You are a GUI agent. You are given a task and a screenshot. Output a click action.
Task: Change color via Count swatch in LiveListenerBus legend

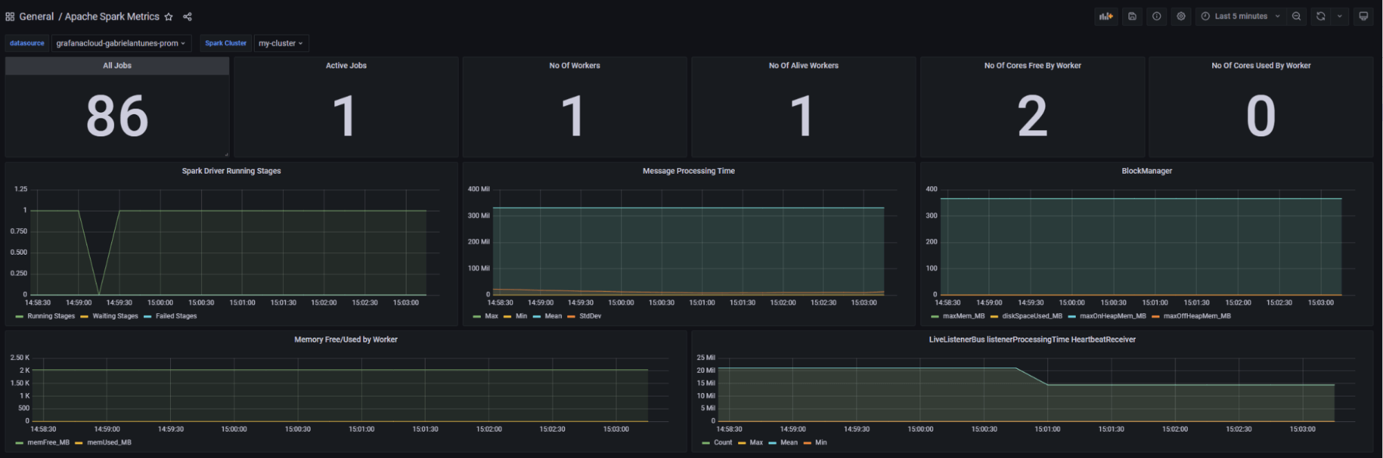(706, 443)
